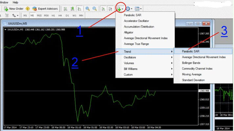Open the Indicators list toolbar icon

[x=120, y=9]
